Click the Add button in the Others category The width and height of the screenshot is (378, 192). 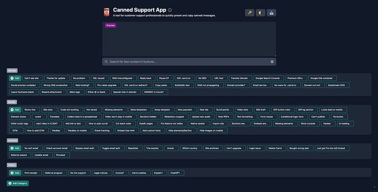tap(15, 173)
